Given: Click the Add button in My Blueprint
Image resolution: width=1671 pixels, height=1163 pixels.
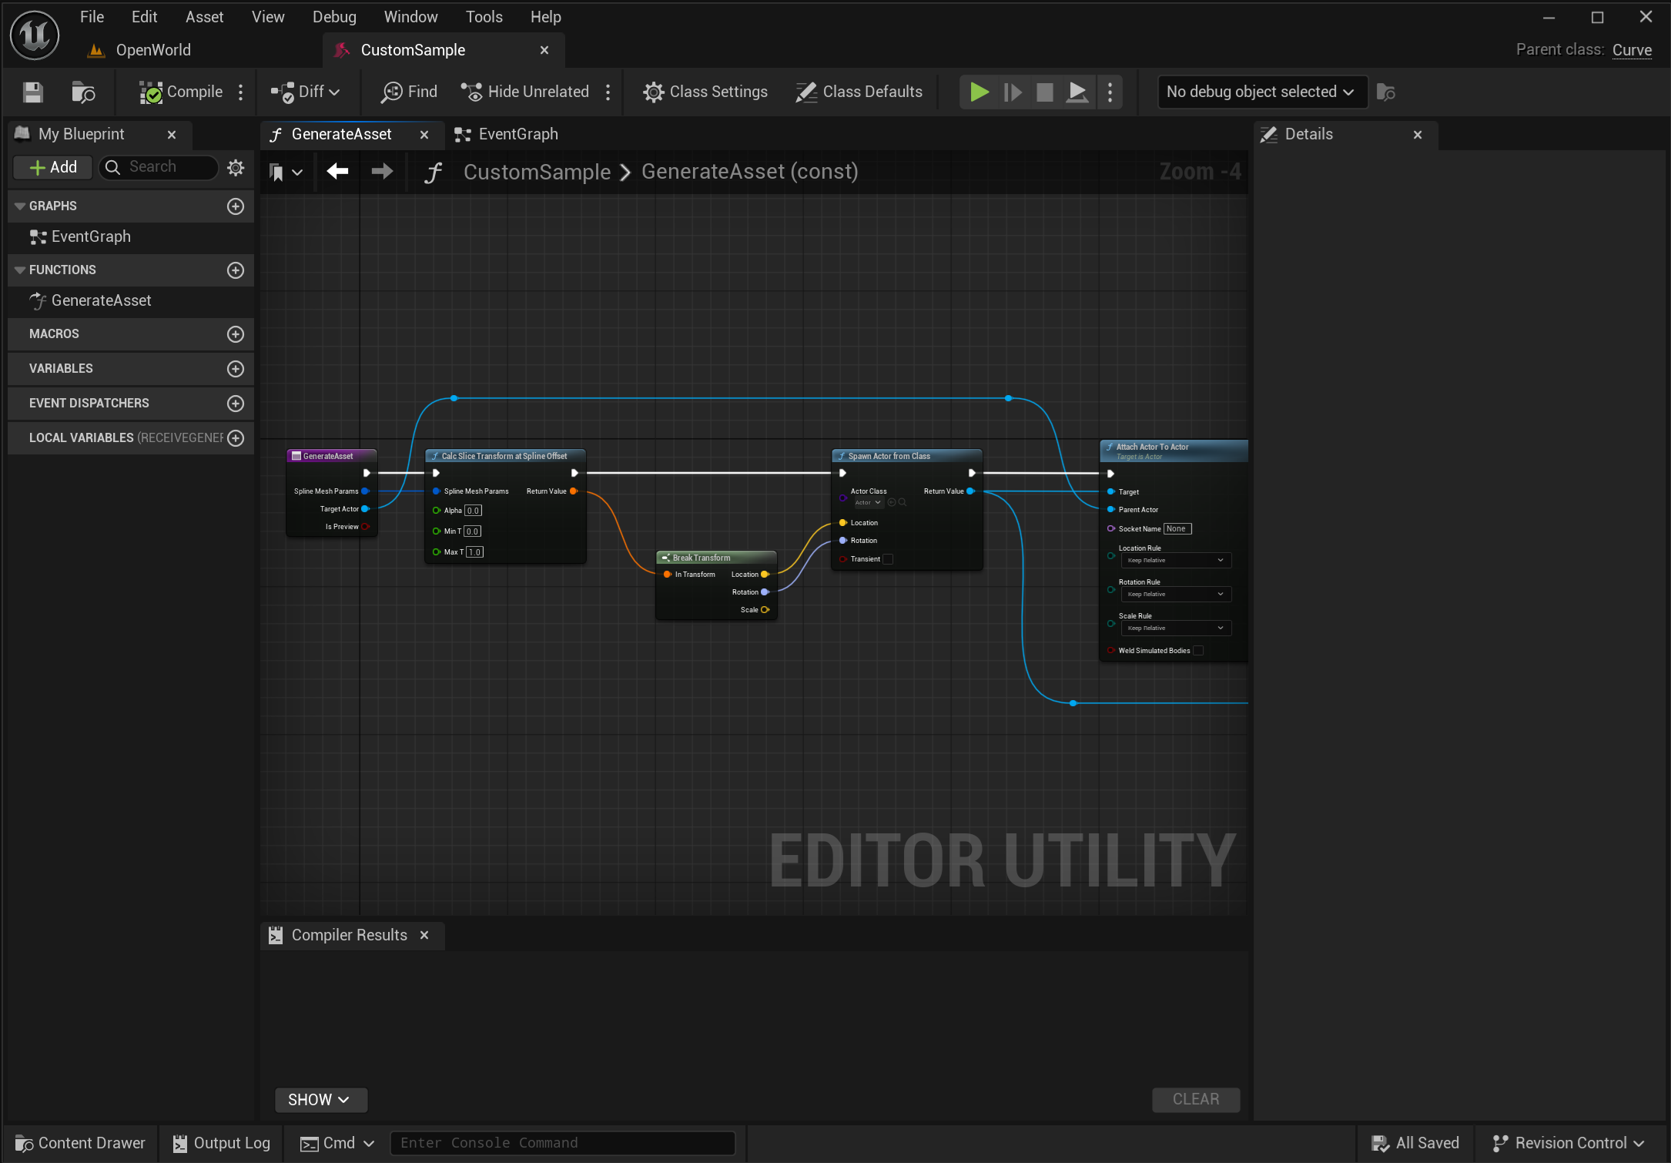Looking at the screenshot, I should click(x=53, y=167).
